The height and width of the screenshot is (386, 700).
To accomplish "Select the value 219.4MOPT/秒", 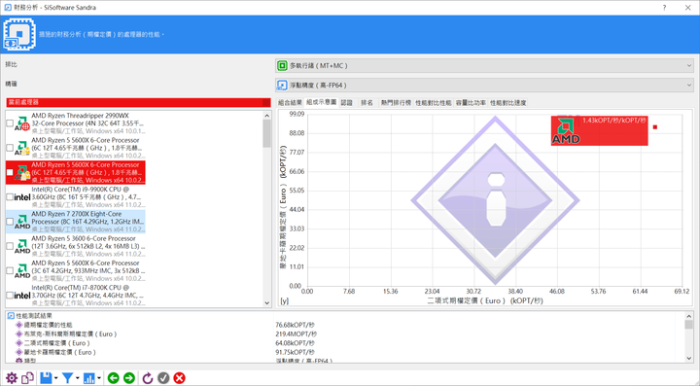I will (296, 333).
